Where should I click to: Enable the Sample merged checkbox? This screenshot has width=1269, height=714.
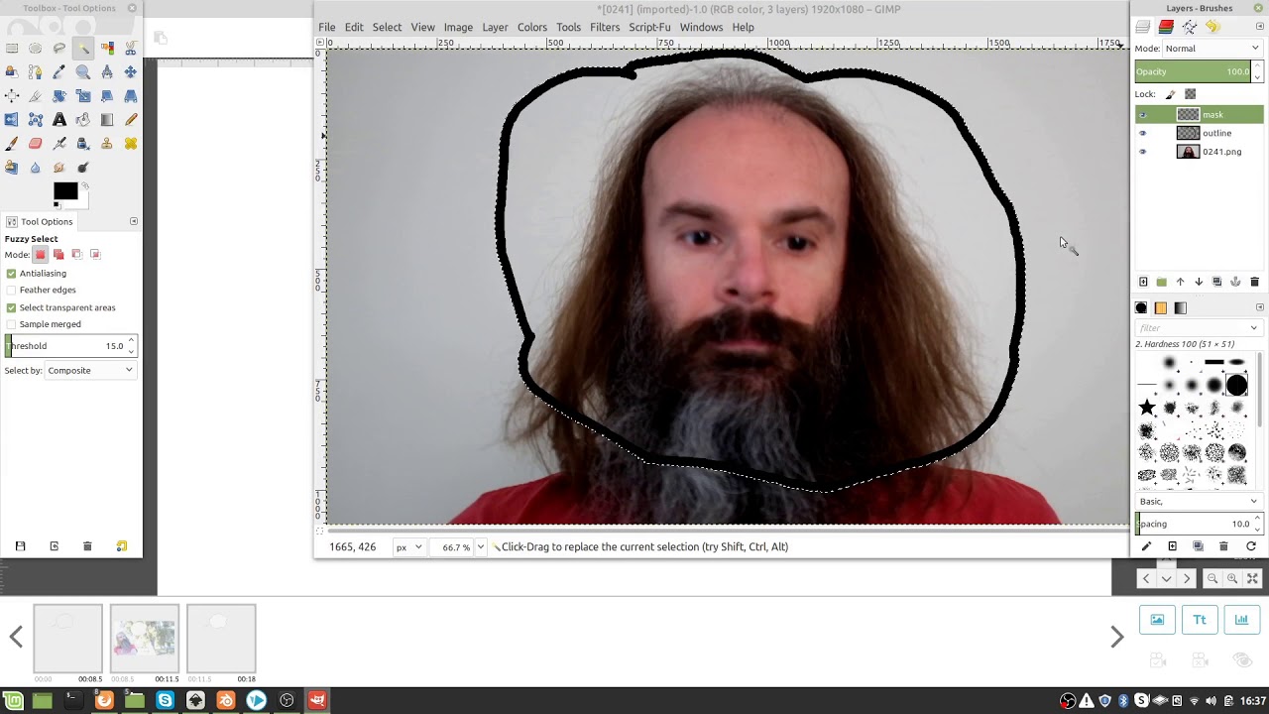pyautogui.click(x=11, y=324)
